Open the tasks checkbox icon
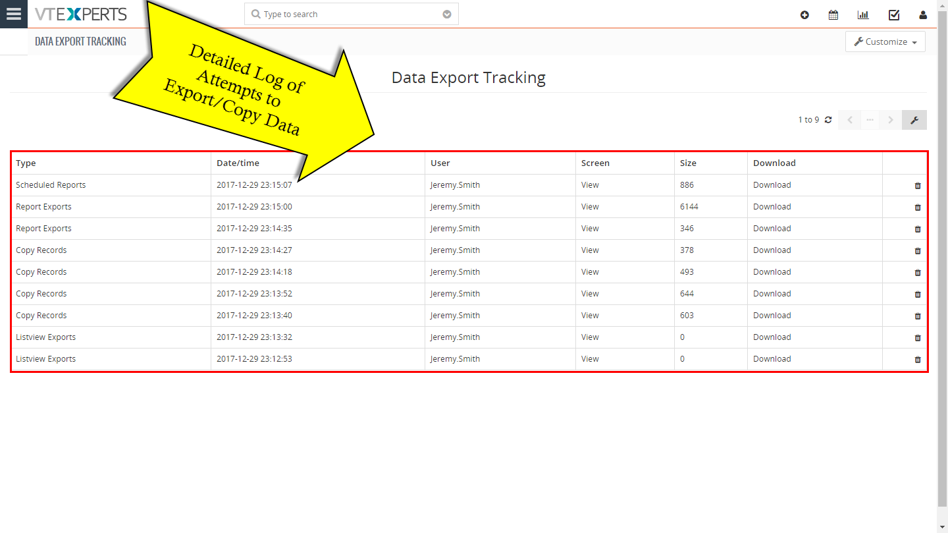948x533 pixels. point(893,14)
